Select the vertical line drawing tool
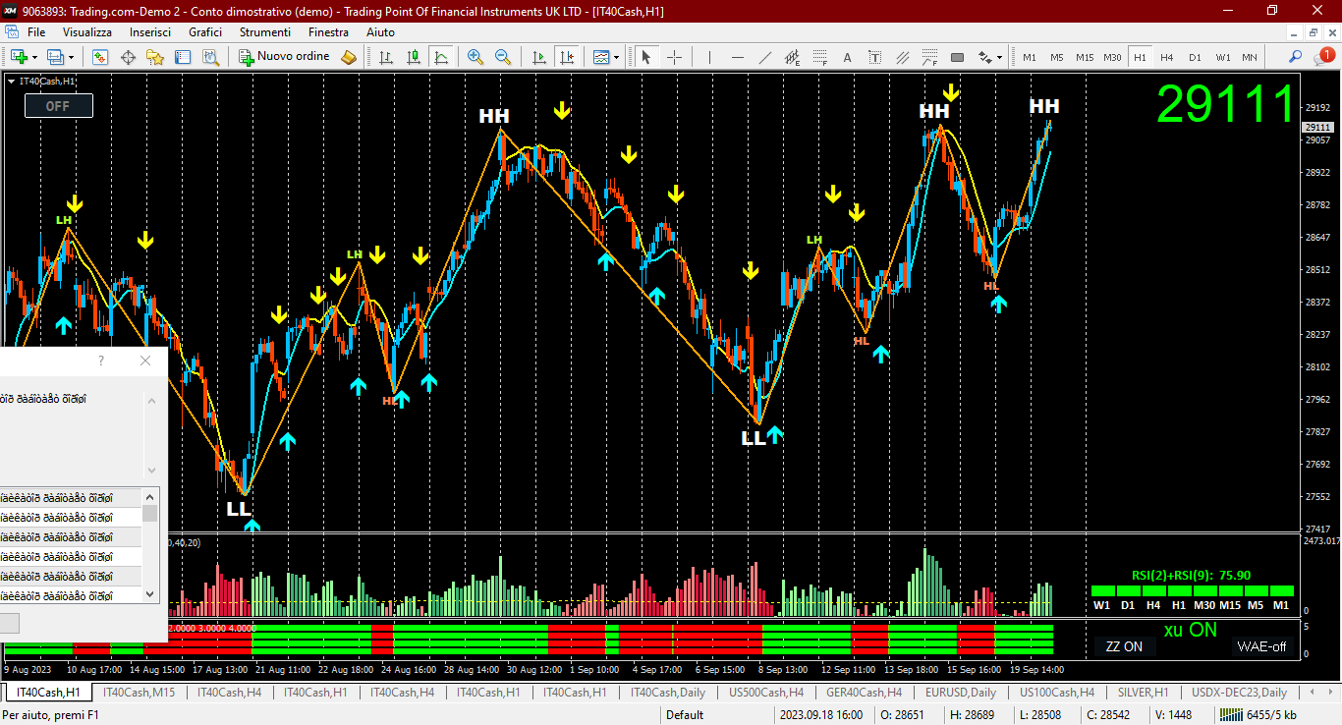 709,57
